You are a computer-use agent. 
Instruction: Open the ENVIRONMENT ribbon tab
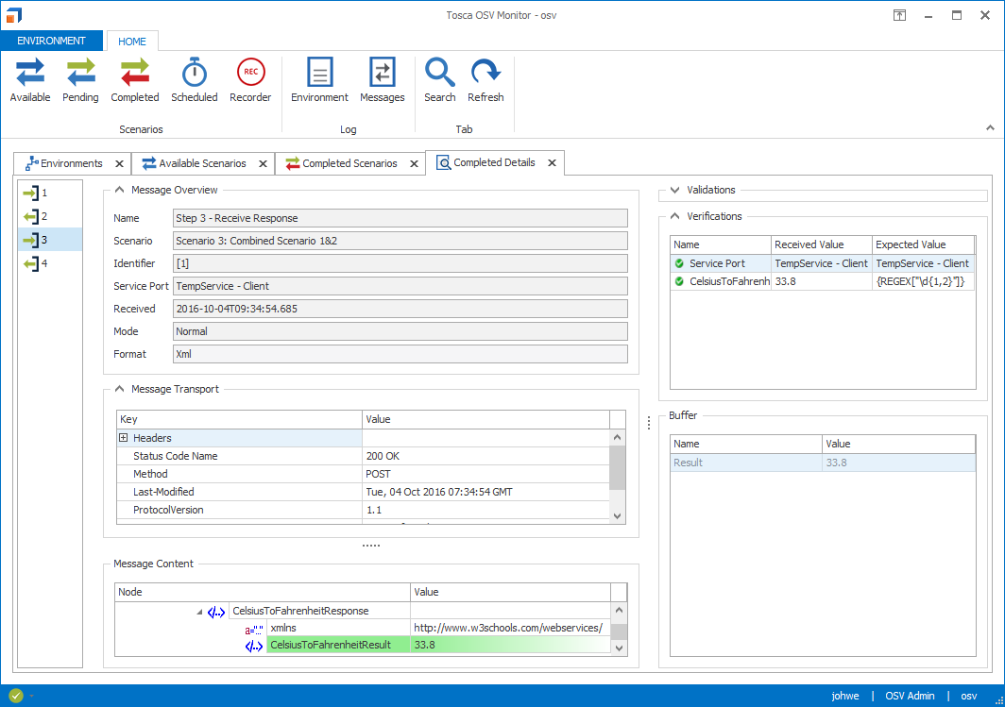pyautogui.click(x=52, y=41)
